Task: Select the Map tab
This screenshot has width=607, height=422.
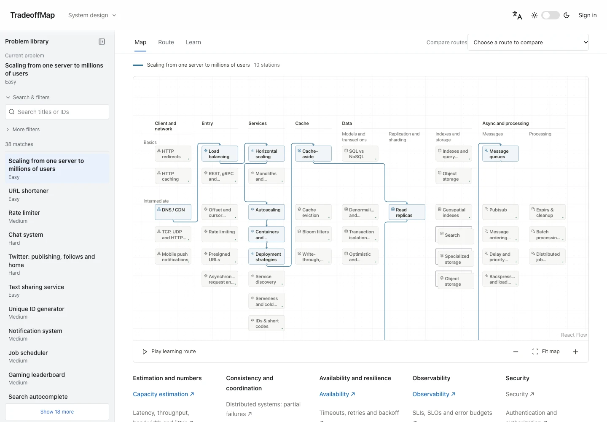Action: tap(140, 42)
